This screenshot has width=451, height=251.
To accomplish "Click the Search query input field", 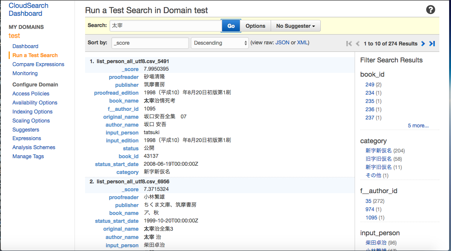I will coord(165,26).
